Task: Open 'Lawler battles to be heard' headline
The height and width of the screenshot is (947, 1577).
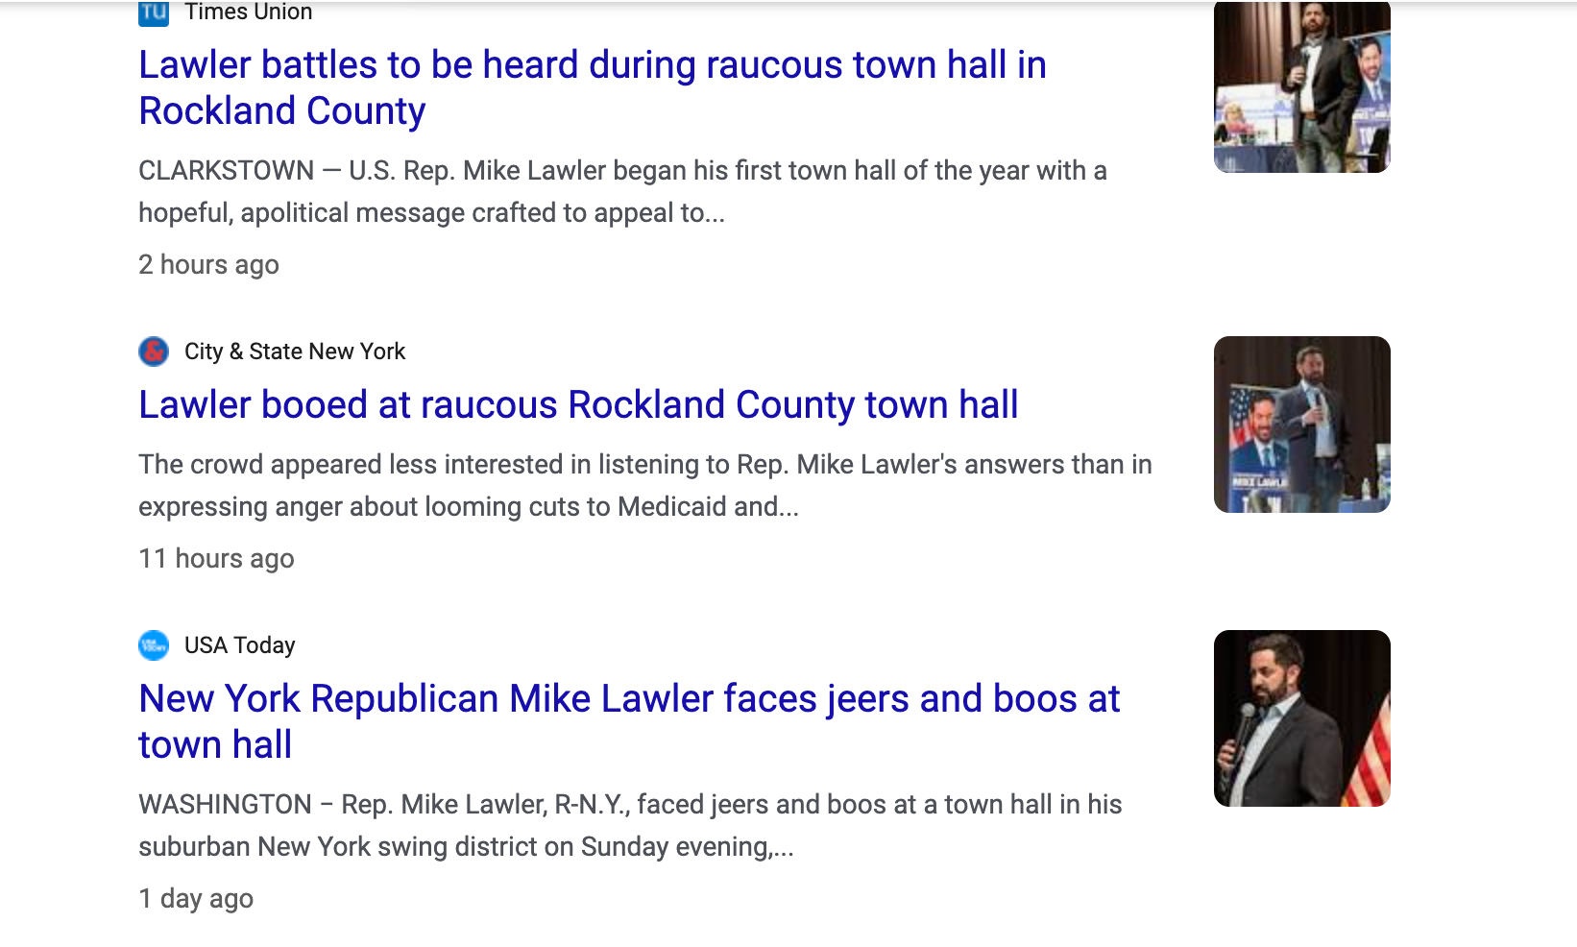Action: [x=592, y=65]
